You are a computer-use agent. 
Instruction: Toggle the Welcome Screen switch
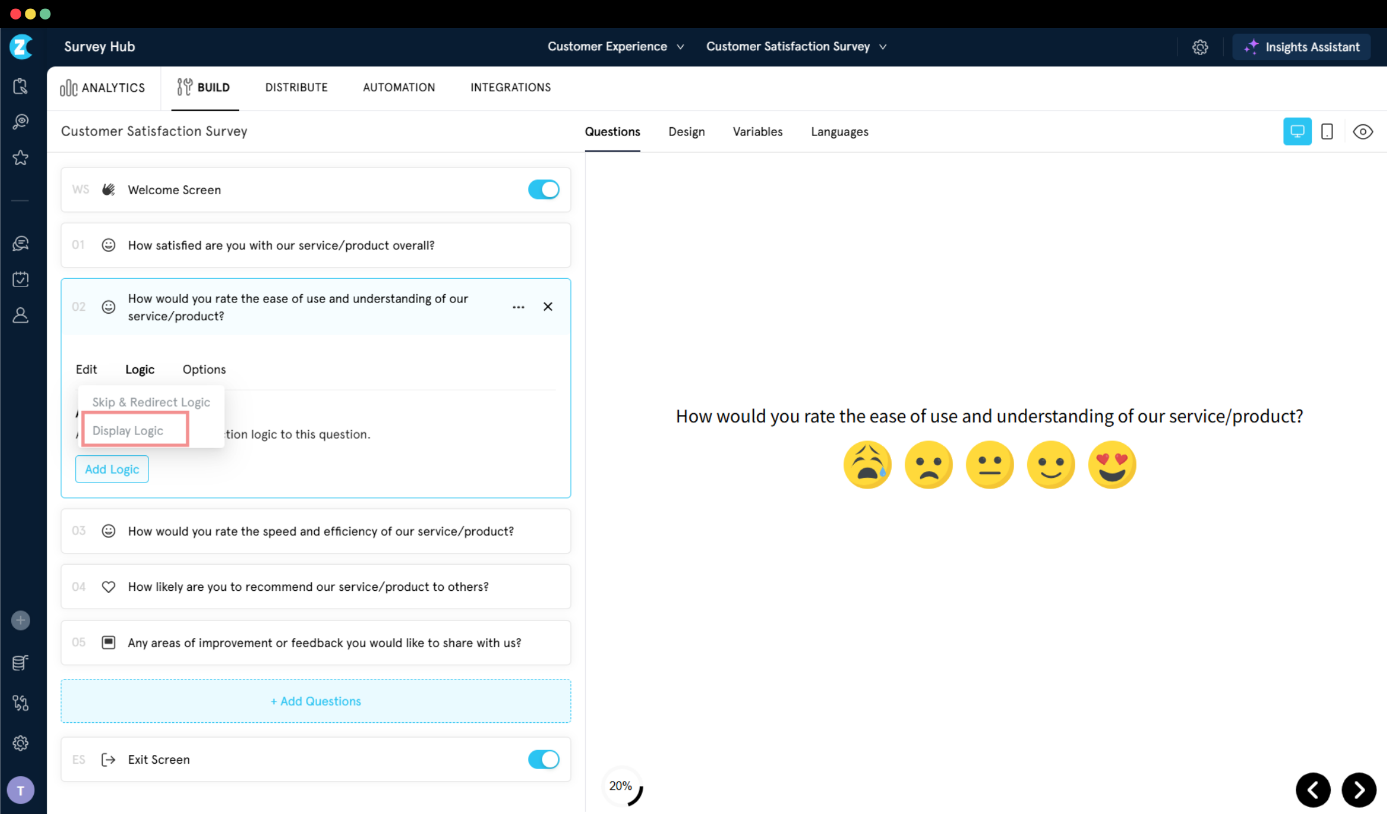point(543,189)
